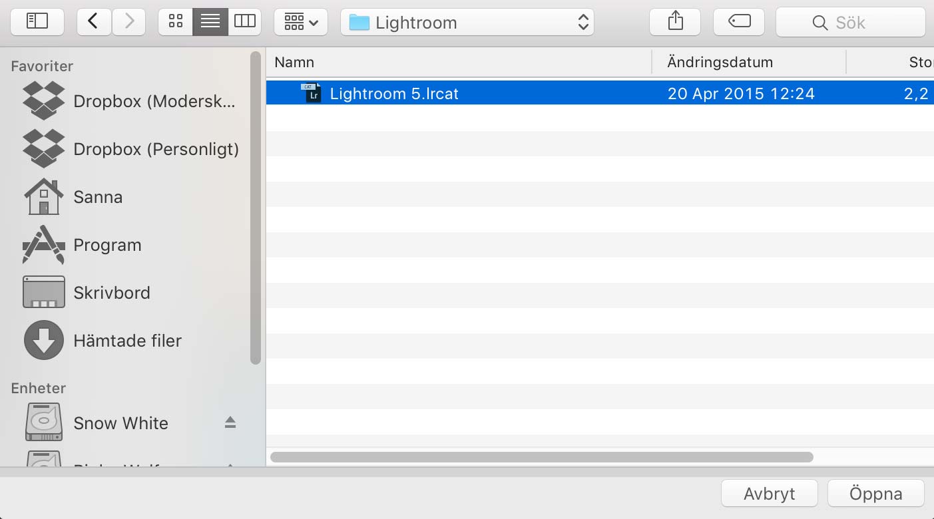Click the blue Lightroom folder icon

pos(359,22)
